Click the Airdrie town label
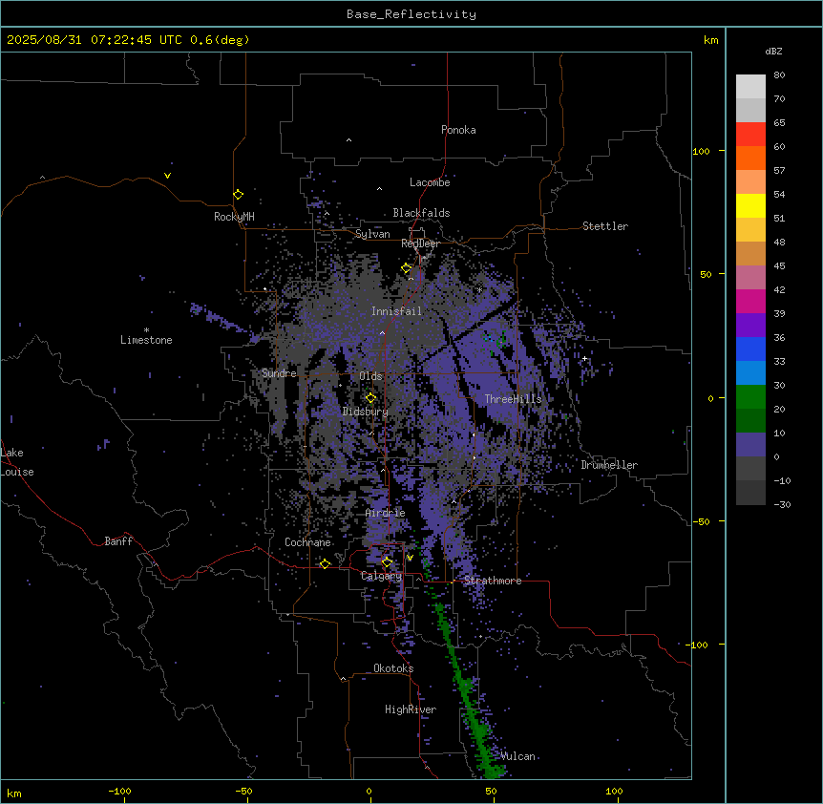The width and height of the screenshot is (823, 804). click(385, 513)
